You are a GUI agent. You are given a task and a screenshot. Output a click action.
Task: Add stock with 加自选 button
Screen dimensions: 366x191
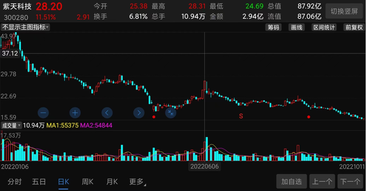pos(291,182)
